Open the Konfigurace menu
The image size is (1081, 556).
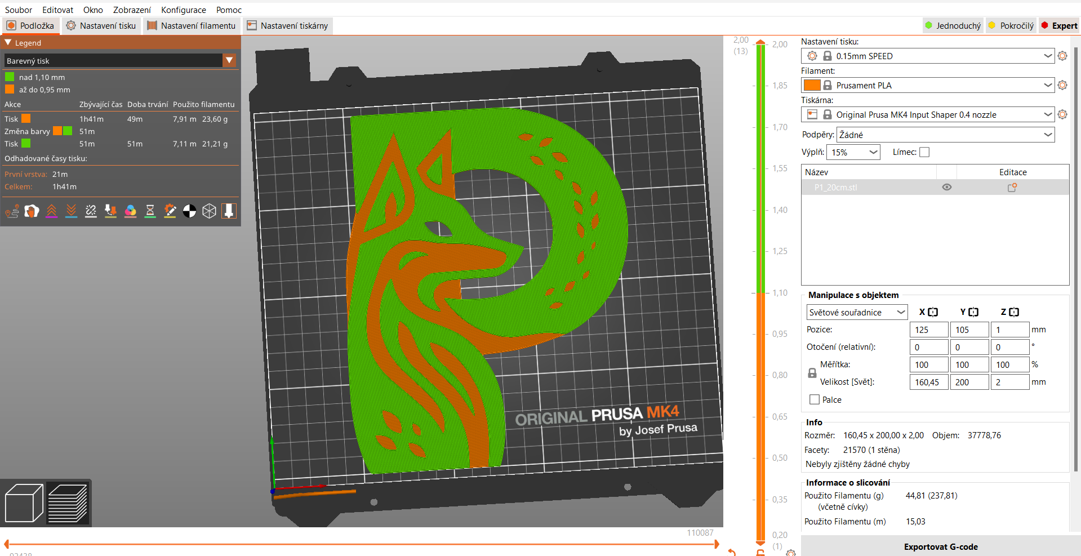[x=183, y=10]
